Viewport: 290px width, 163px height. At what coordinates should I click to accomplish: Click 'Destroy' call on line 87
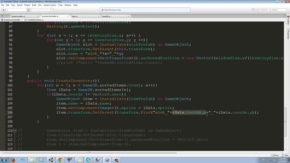55,26
